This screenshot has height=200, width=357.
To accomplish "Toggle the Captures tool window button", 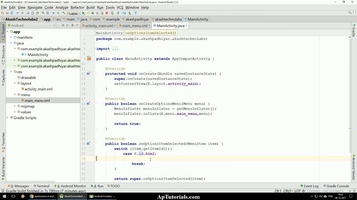I will [3, 78].
